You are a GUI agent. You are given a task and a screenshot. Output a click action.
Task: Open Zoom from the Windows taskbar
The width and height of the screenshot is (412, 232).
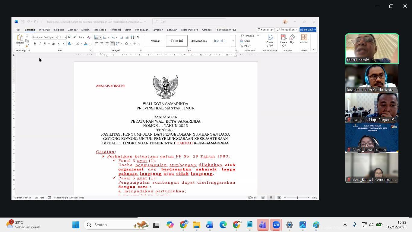pos(276,225)
